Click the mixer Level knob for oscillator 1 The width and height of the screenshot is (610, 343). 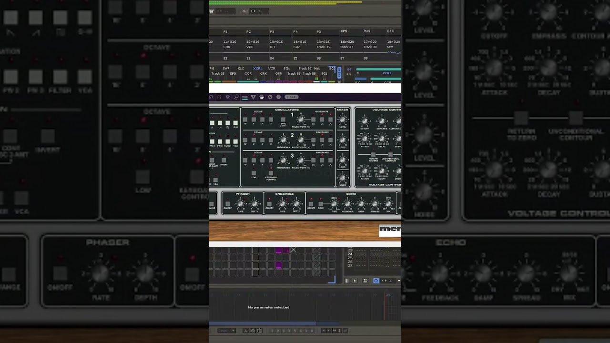(x=342, y=119)
